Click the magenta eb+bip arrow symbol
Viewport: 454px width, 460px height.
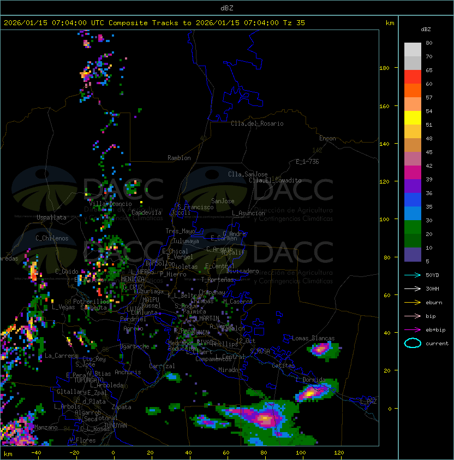click(x=413, y=330)
